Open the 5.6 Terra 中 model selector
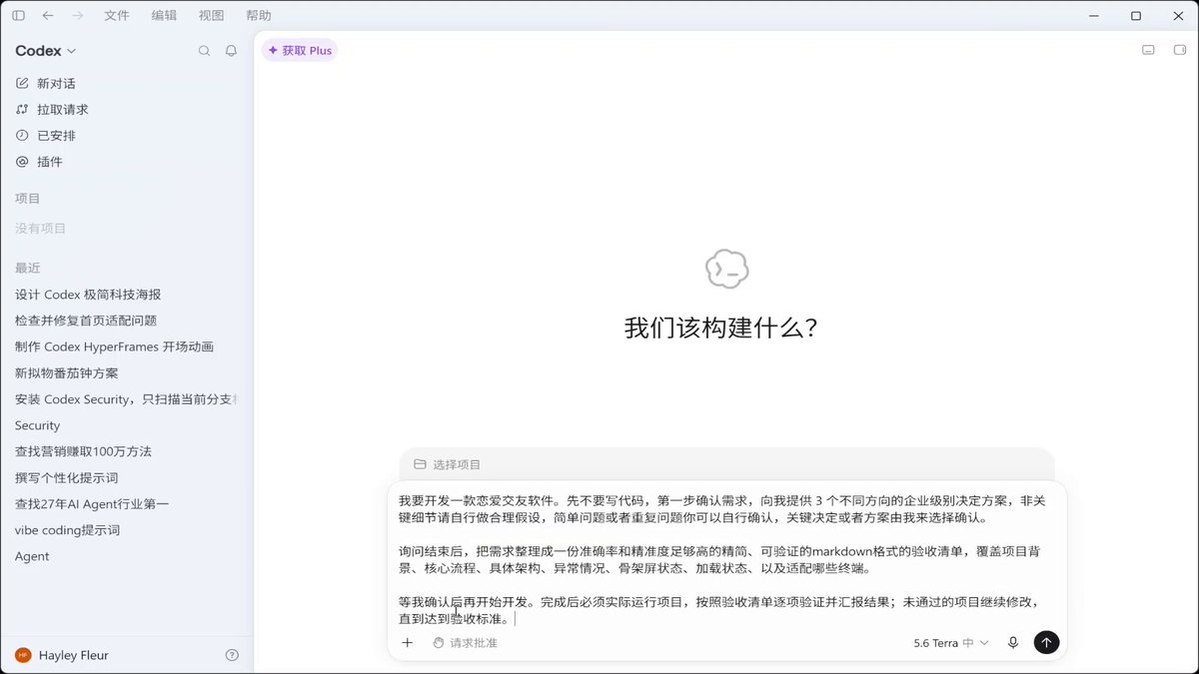1199x674 pixels. point(951,643)
